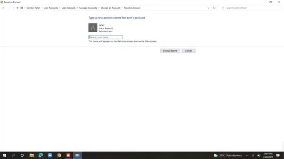Focus the New account name field
Image resolution: width=284 pixels, height=159 pixels.
coord(106,37)
